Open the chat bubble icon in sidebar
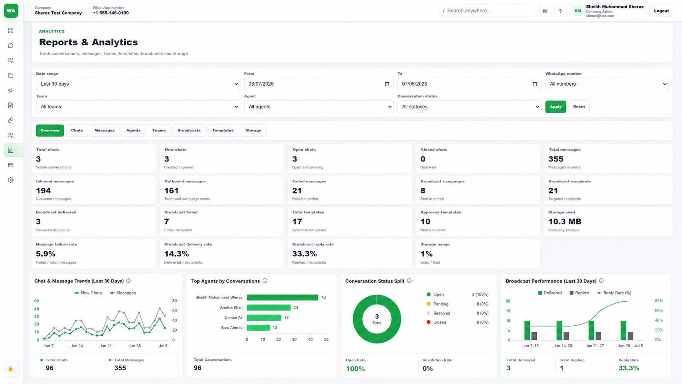 point(11,46)
